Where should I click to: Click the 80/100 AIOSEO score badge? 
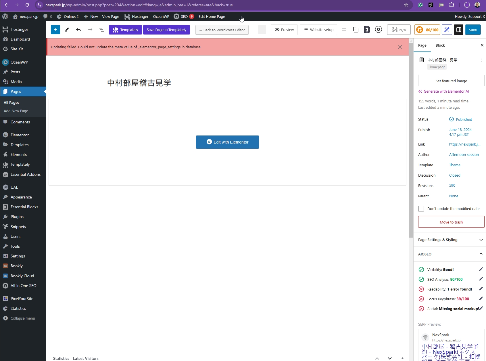428,30
